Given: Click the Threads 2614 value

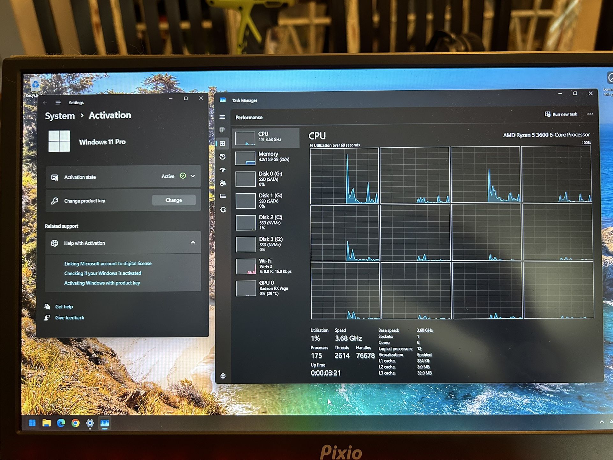Looking at the screenshot, I should click(x=342, y=355).
